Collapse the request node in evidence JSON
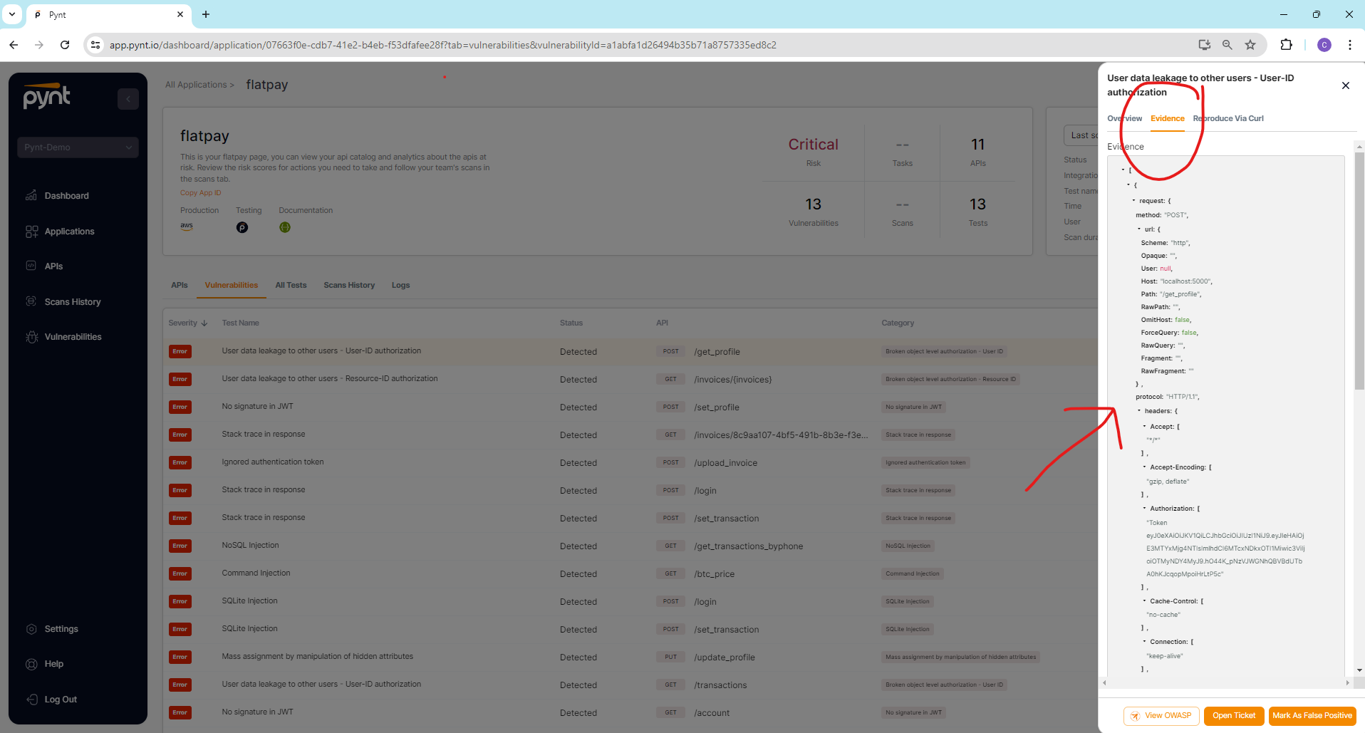This screenshot has height=733, width=1365. [1133, 200]
